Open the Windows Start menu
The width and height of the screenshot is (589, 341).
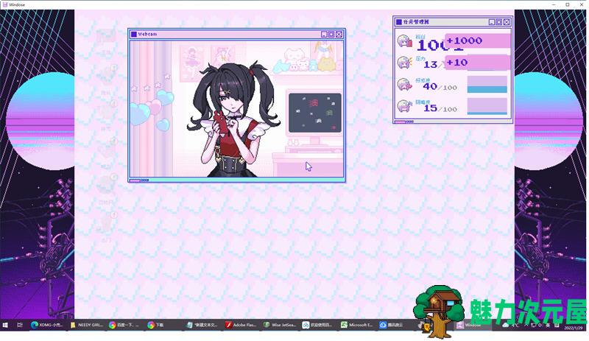[x=5, y=325]
